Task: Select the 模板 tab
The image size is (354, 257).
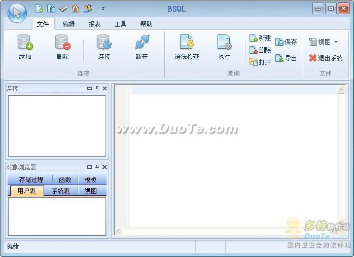Action: 91,179
